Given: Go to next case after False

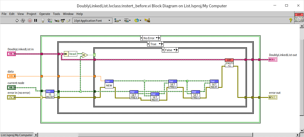Looking at the screenshot, I should click(x=177, y=50).
